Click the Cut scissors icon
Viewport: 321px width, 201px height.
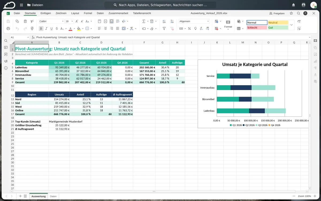[32, 21]
